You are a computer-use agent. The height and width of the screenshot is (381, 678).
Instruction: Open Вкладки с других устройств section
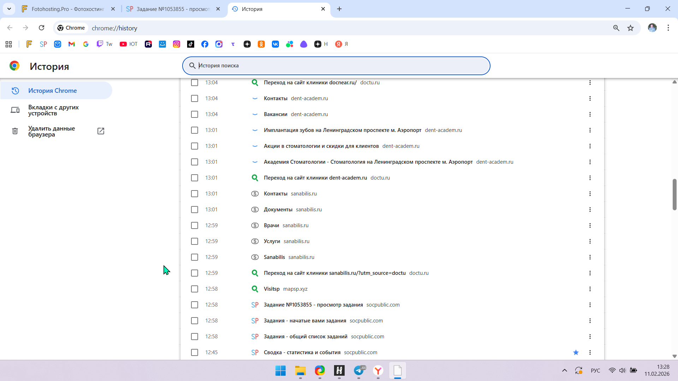click(53, 110)
